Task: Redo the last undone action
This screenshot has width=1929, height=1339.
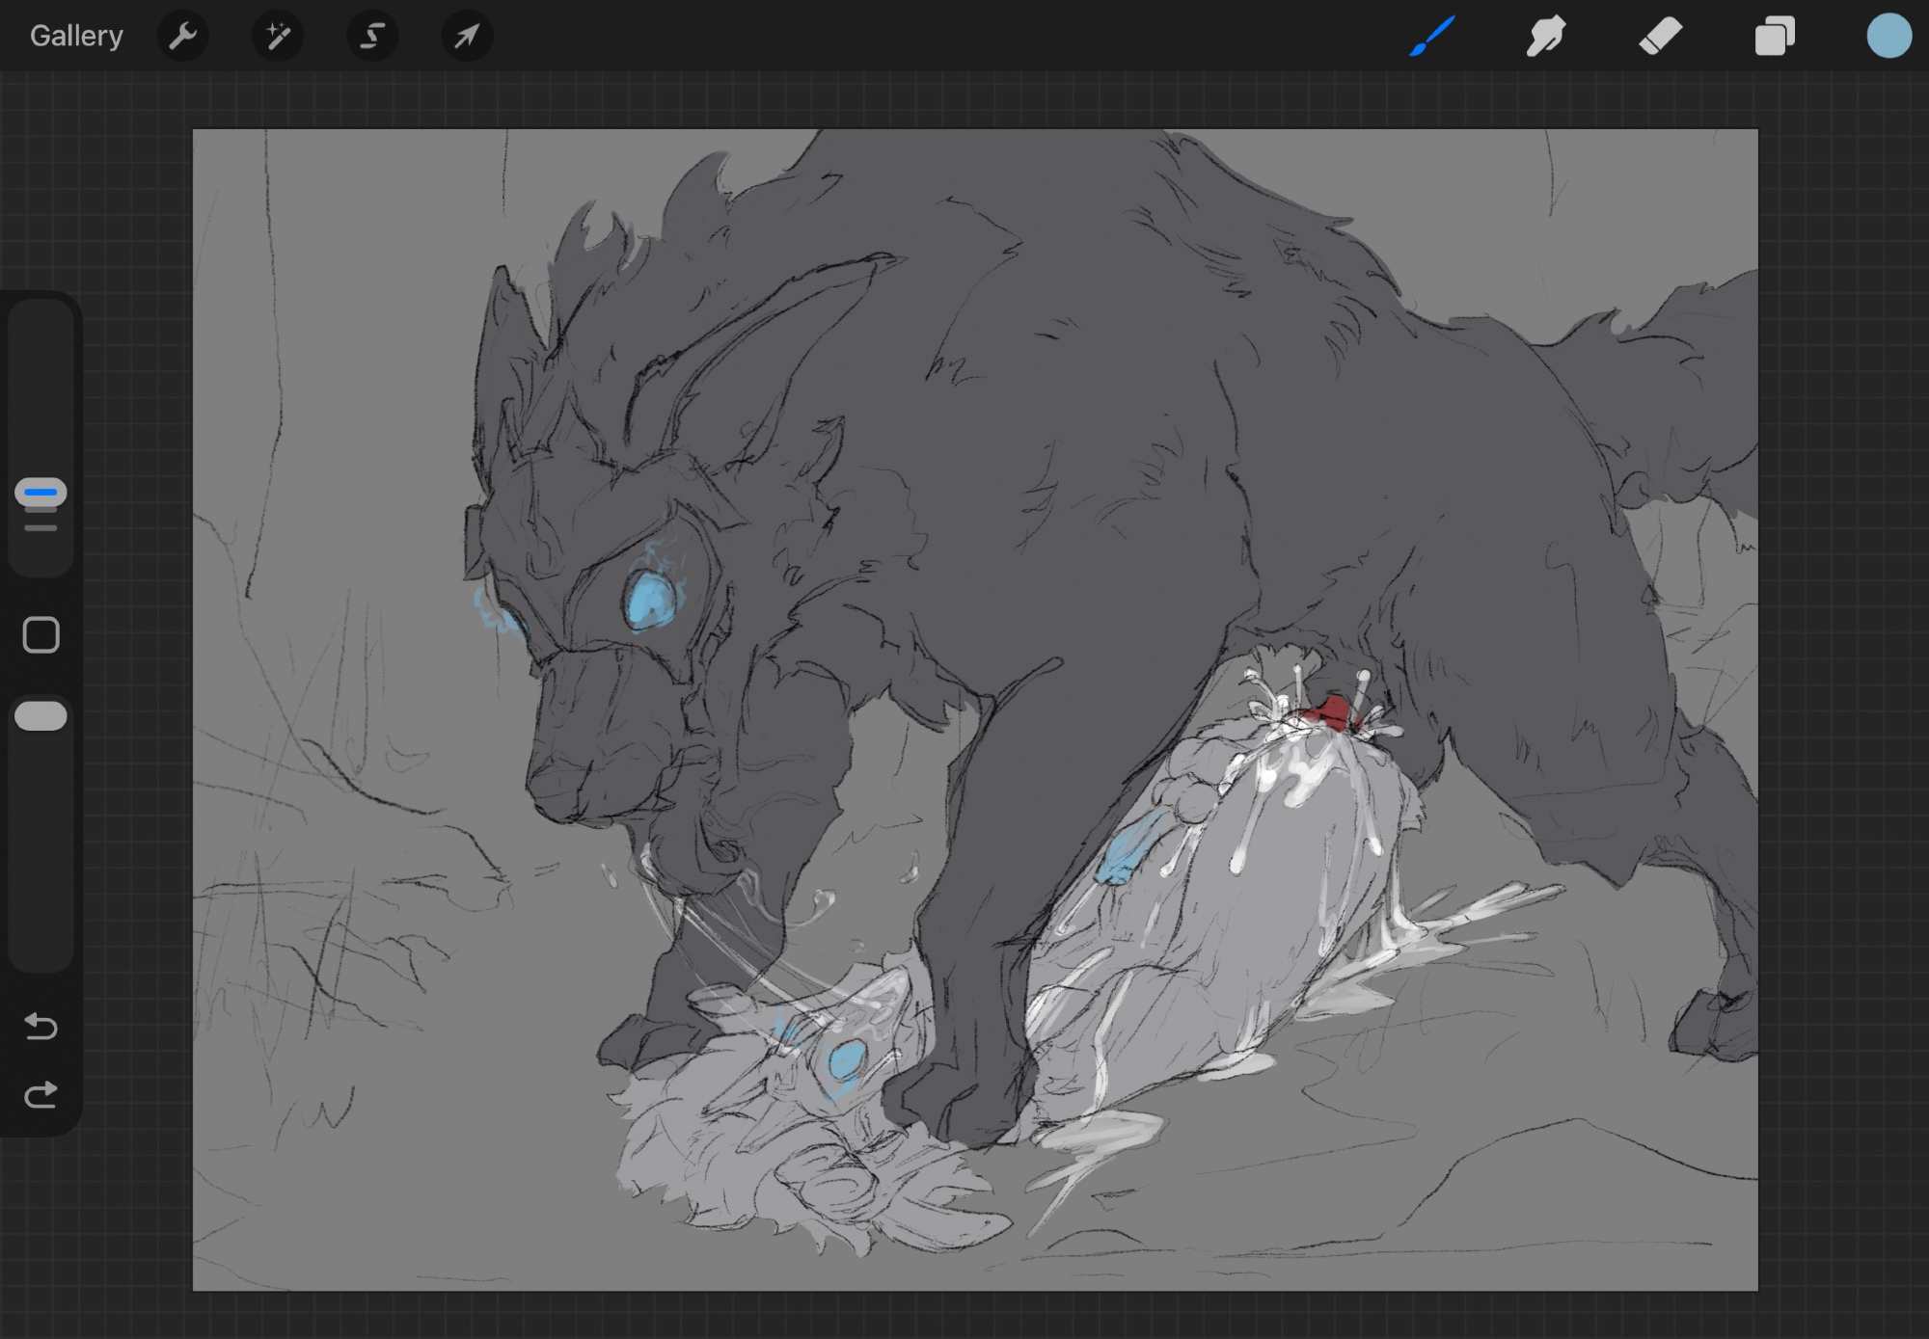Action: pos(41,1095)
